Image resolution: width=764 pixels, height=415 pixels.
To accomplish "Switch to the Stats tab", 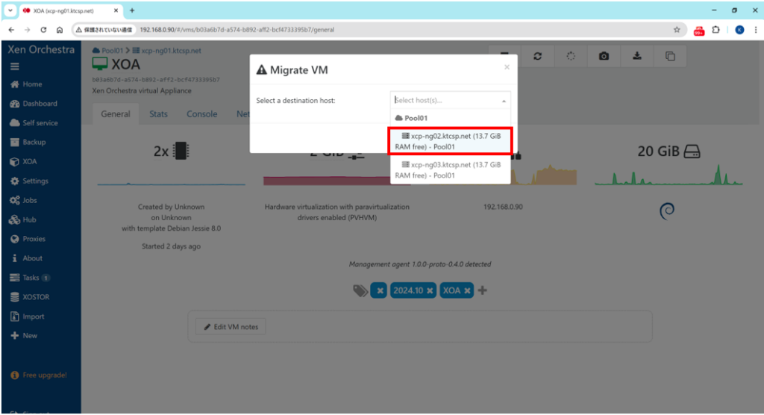I will click(158, 114).
